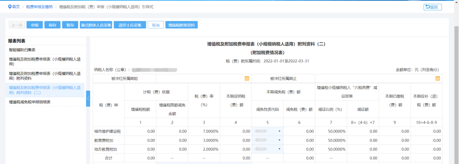
Task: Open calendar picker for 被冲红所属期止
Action: point(438,79)
